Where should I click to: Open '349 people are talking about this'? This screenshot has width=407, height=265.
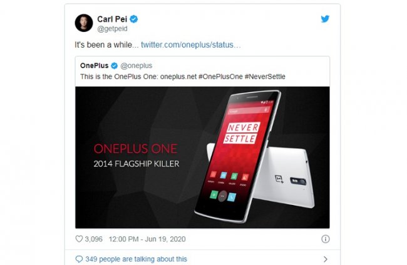coord(136,259)
